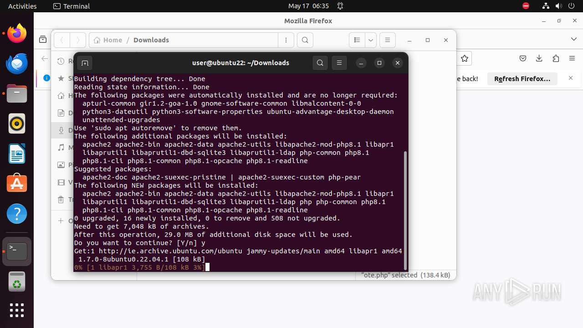
Task: Click the Terminal search icon
Action: (320, 63)
